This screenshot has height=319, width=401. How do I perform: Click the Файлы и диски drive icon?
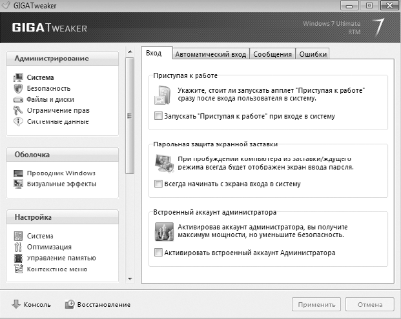pos(18,100)
